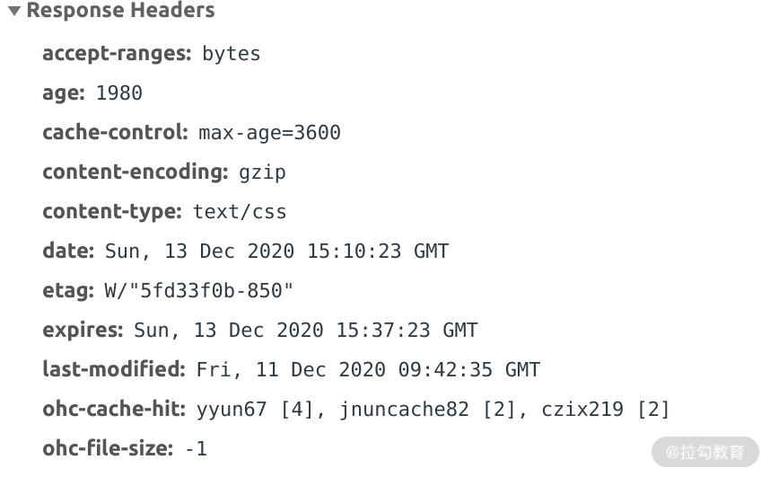Click the Response Headers section title

tap(121, 10)
